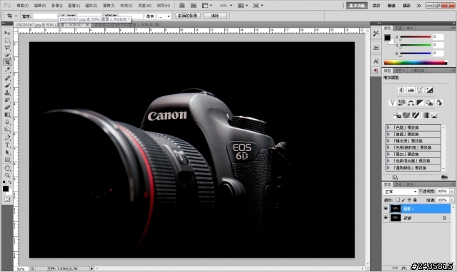Expand the 「黑白」預設集 presets
Image resolution: width=457 pixels, height=272 pixels.
388,155
